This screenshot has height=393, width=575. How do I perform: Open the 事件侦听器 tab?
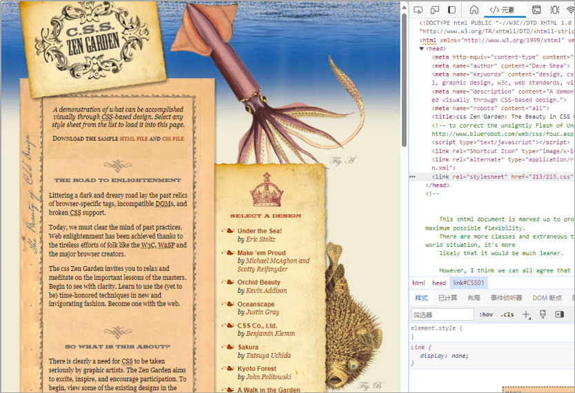pos(506,298)
